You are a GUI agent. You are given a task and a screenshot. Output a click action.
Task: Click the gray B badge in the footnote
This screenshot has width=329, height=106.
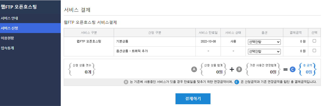tap(126, 82)
